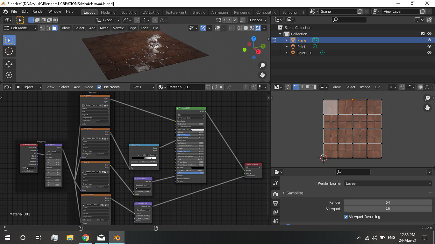Open the Render properties tab
The width and height of the screenshot is (435, 244).
276,194
